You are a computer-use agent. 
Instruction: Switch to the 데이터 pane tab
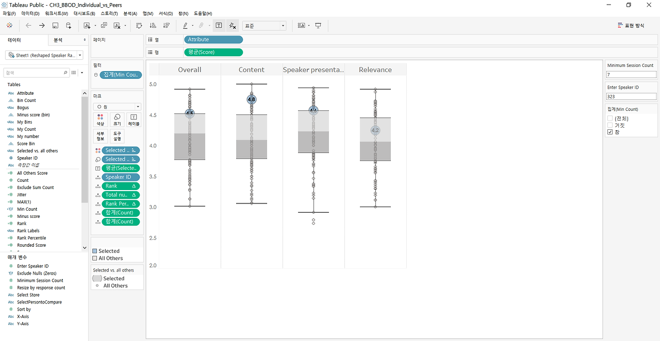click(x=14, y=40)
